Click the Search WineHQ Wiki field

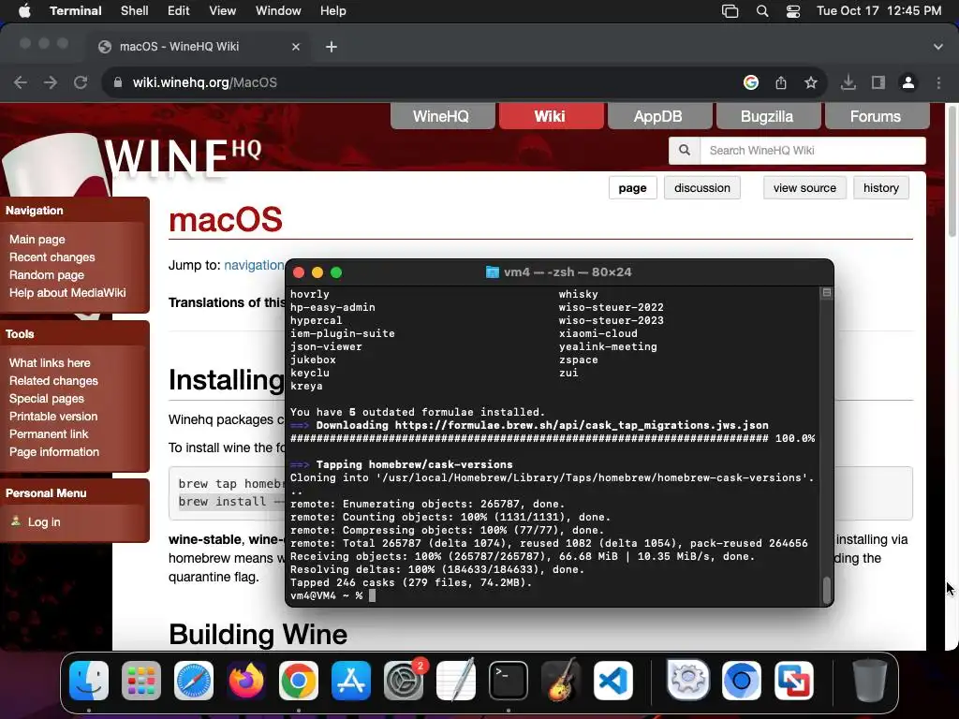[813, 151]
